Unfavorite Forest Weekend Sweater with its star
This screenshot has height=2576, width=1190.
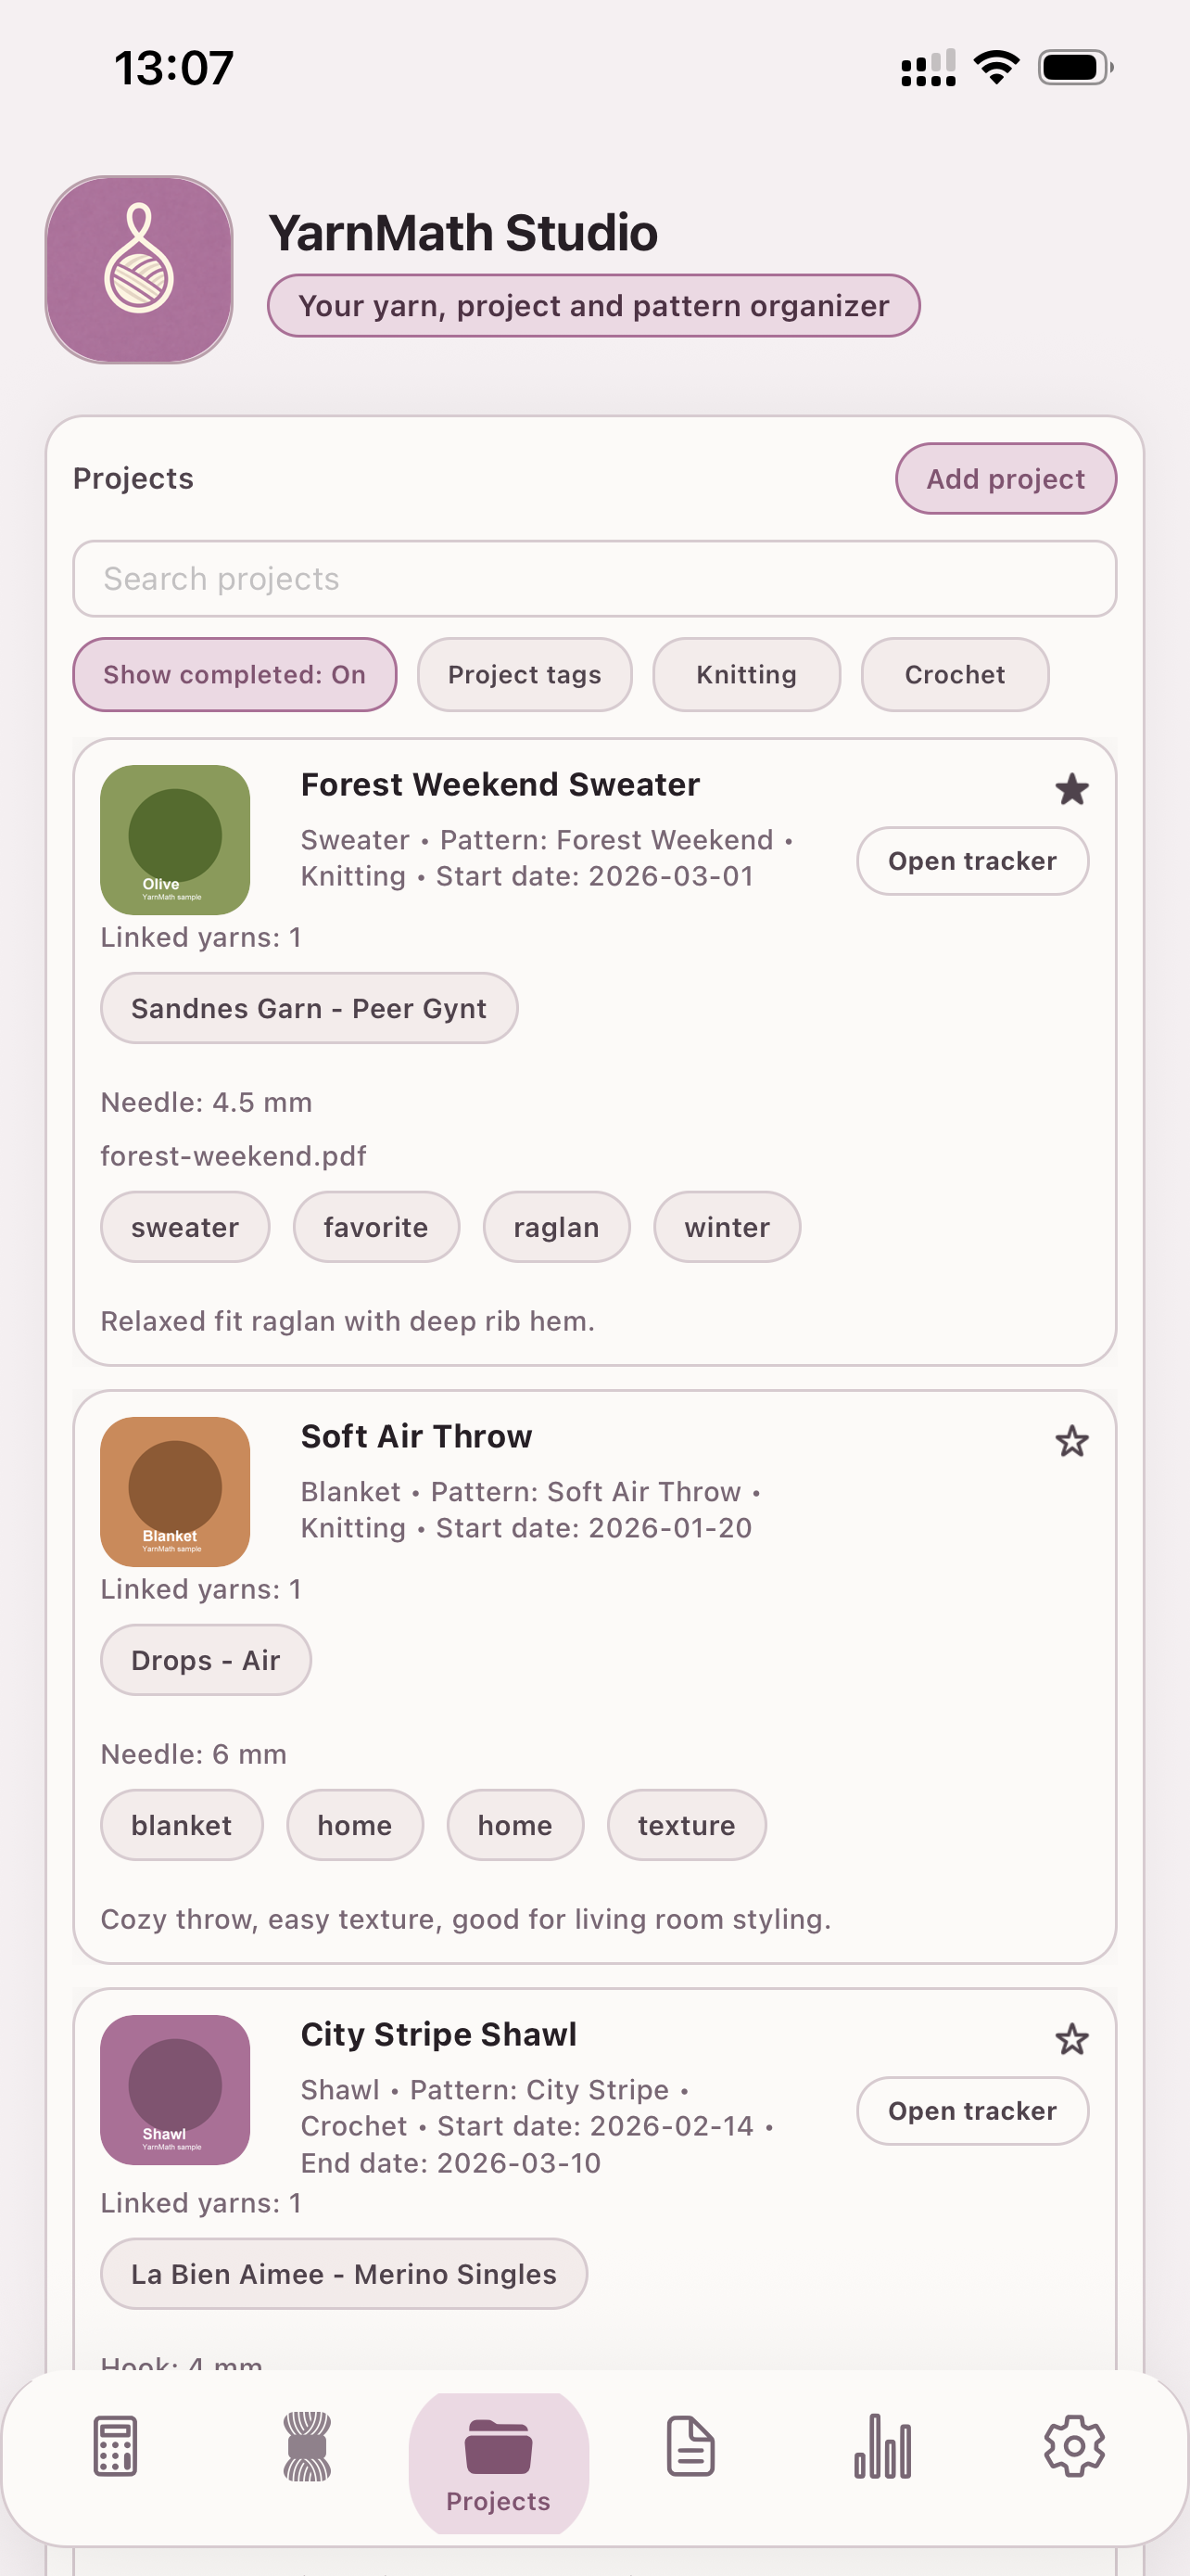[1071, 790]
